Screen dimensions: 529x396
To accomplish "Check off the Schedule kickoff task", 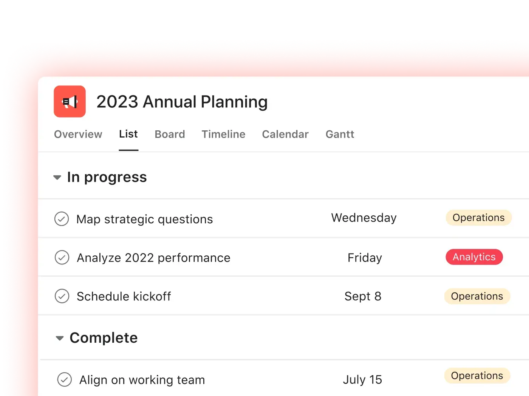I will (x=62, y=296).
